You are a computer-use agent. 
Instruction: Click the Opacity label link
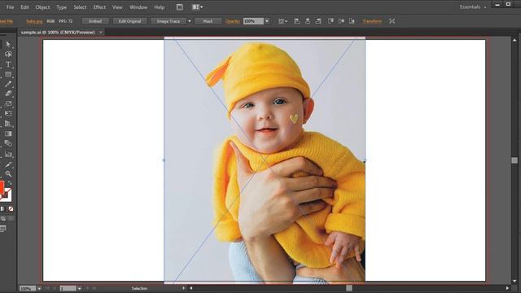coord(233,21)
